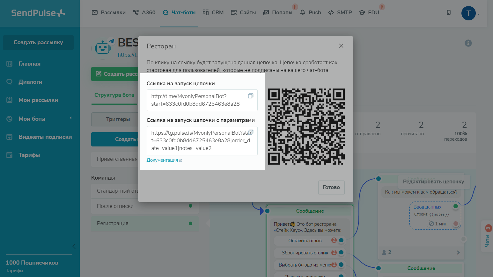Open the Push section
The image size is (493, 277).
pyautogui.click(x=311, y=12)
